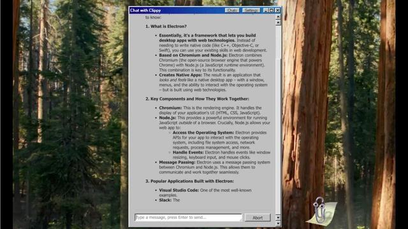This screenshot has width=408, height=229.
Task: Click the topmost scroll up arrow
Action: [278, 17]
